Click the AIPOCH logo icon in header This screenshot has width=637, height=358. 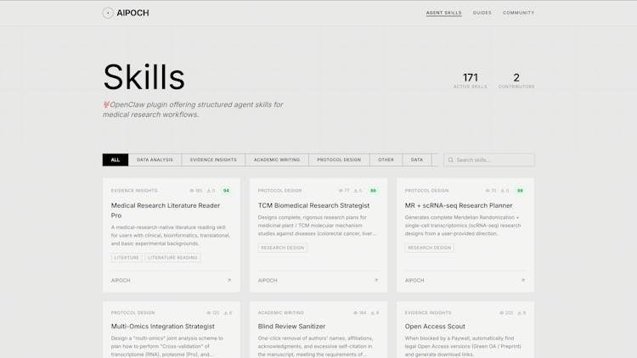click(107, 13)
